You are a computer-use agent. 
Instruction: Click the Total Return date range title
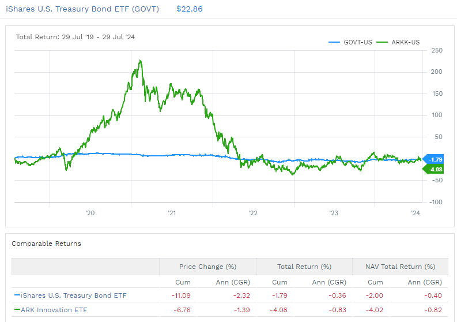[x=75, y=37]
